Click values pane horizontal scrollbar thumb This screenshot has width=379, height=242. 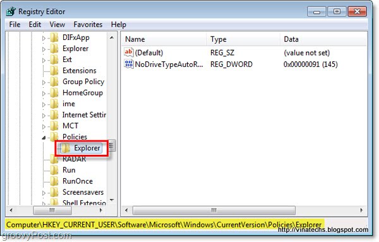pos(214,210)
